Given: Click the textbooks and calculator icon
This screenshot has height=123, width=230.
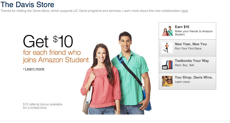Looking at the screenshot, I should [167, 65].
